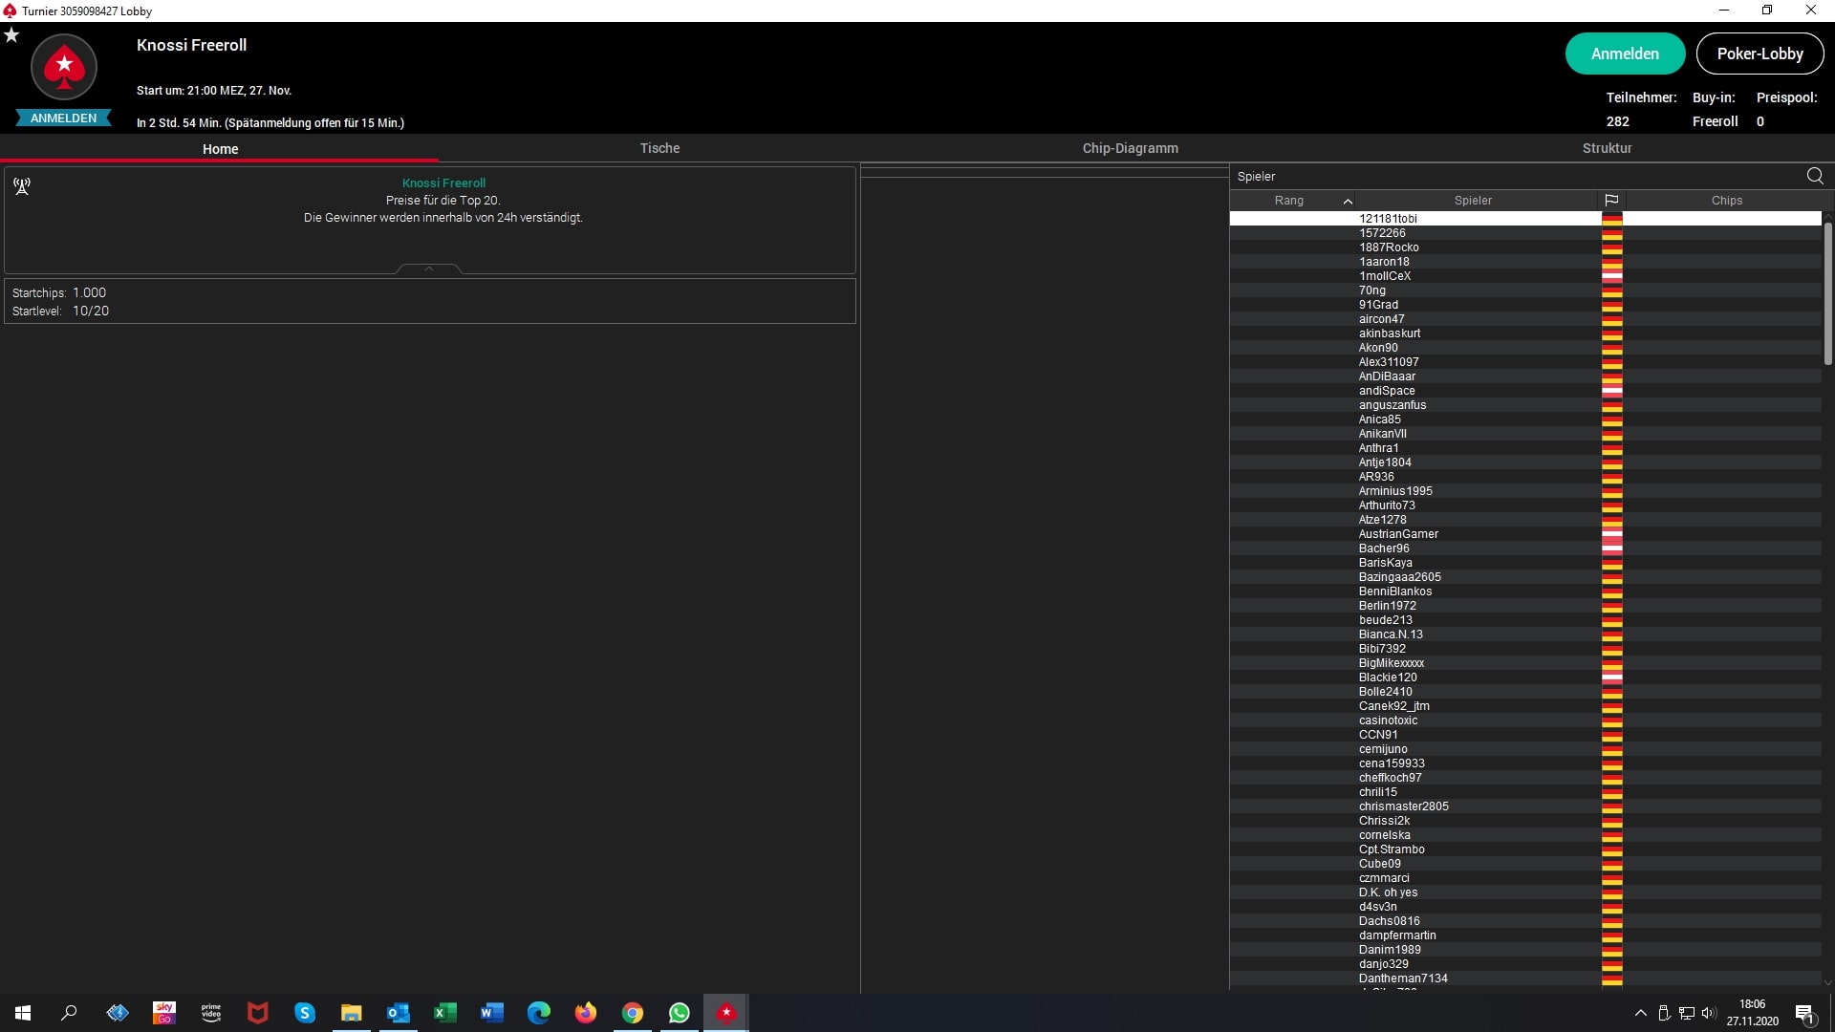Click the favorite star icon
Image resolution: width=1835 pixels, height=1032 pixels.
tap(11, 35)
